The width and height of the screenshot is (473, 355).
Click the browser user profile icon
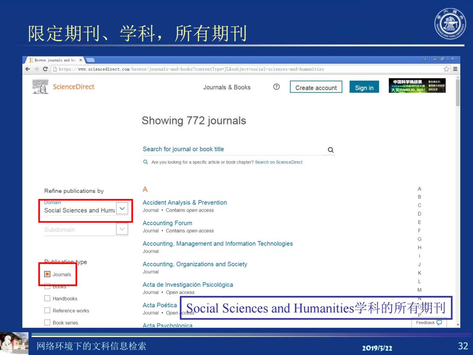point(425,59)
